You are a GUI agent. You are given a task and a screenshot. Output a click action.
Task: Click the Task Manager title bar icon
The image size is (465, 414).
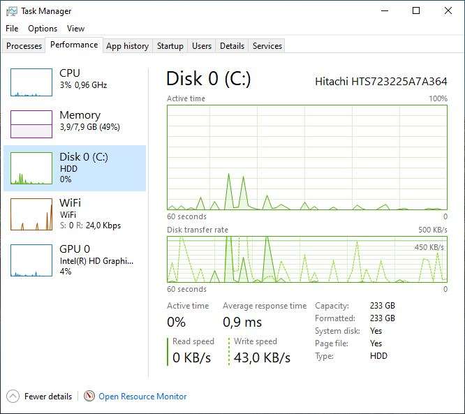click(x=11, y=11)
